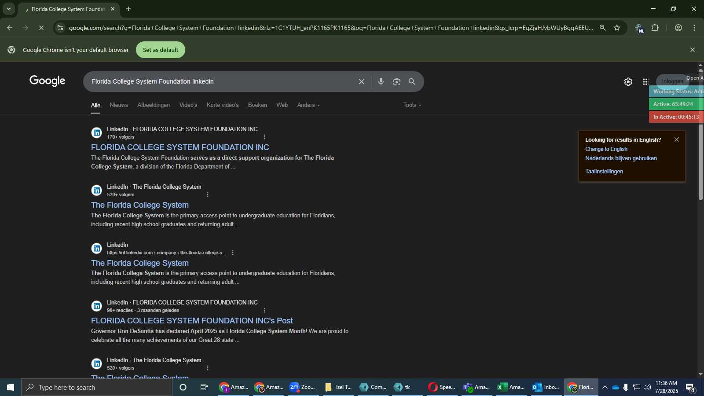Open Excel from the taskbar
Viewport: 704px width, 396px height.
click(x=511, y=387)
